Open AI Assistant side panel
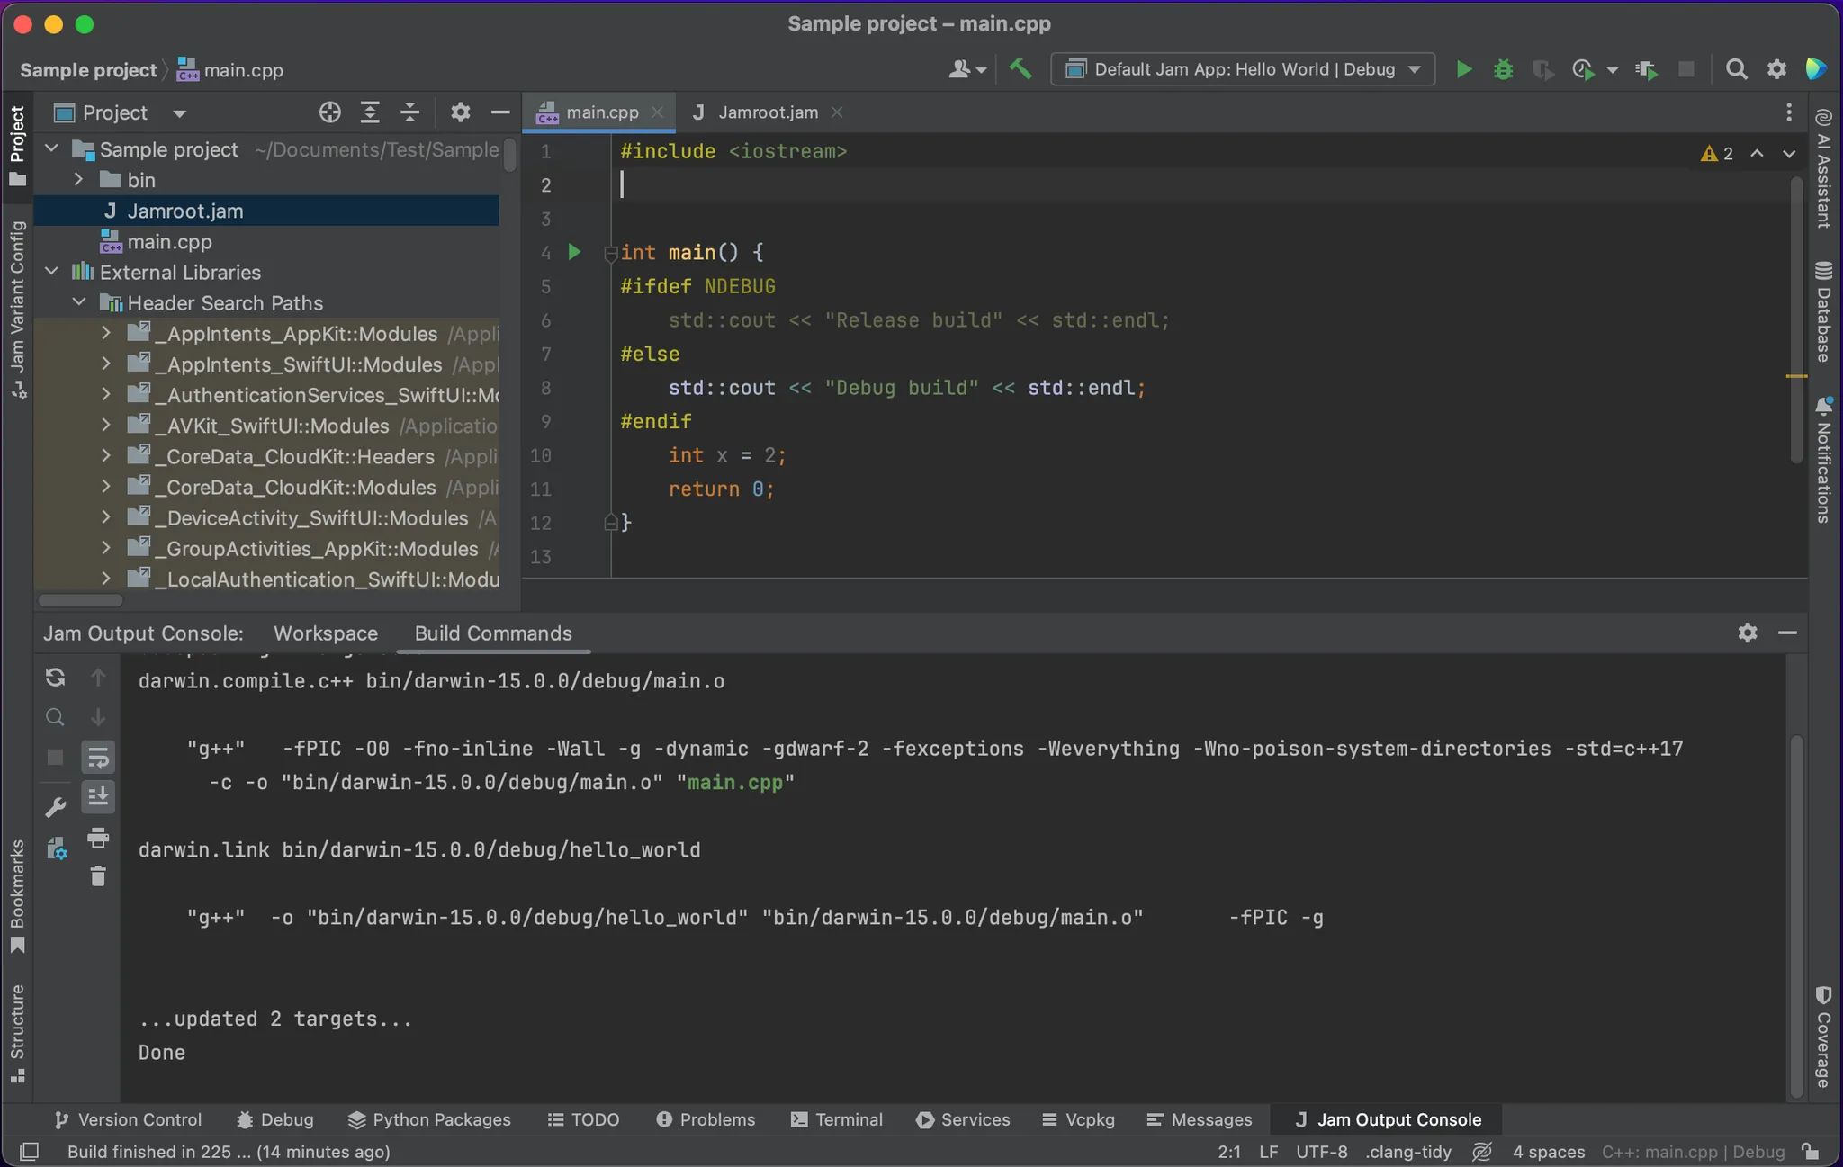1843x1167 pixels. (1823, 168)
